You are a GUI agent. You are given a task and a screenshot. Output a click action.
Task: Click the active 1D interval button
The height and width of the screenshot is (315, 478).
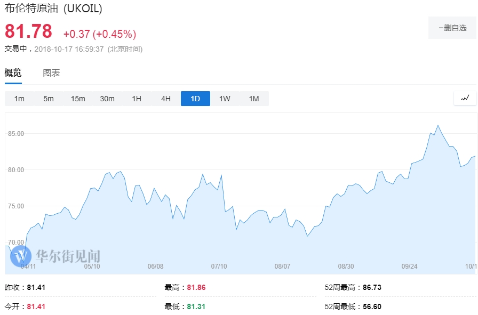point(195,99)
